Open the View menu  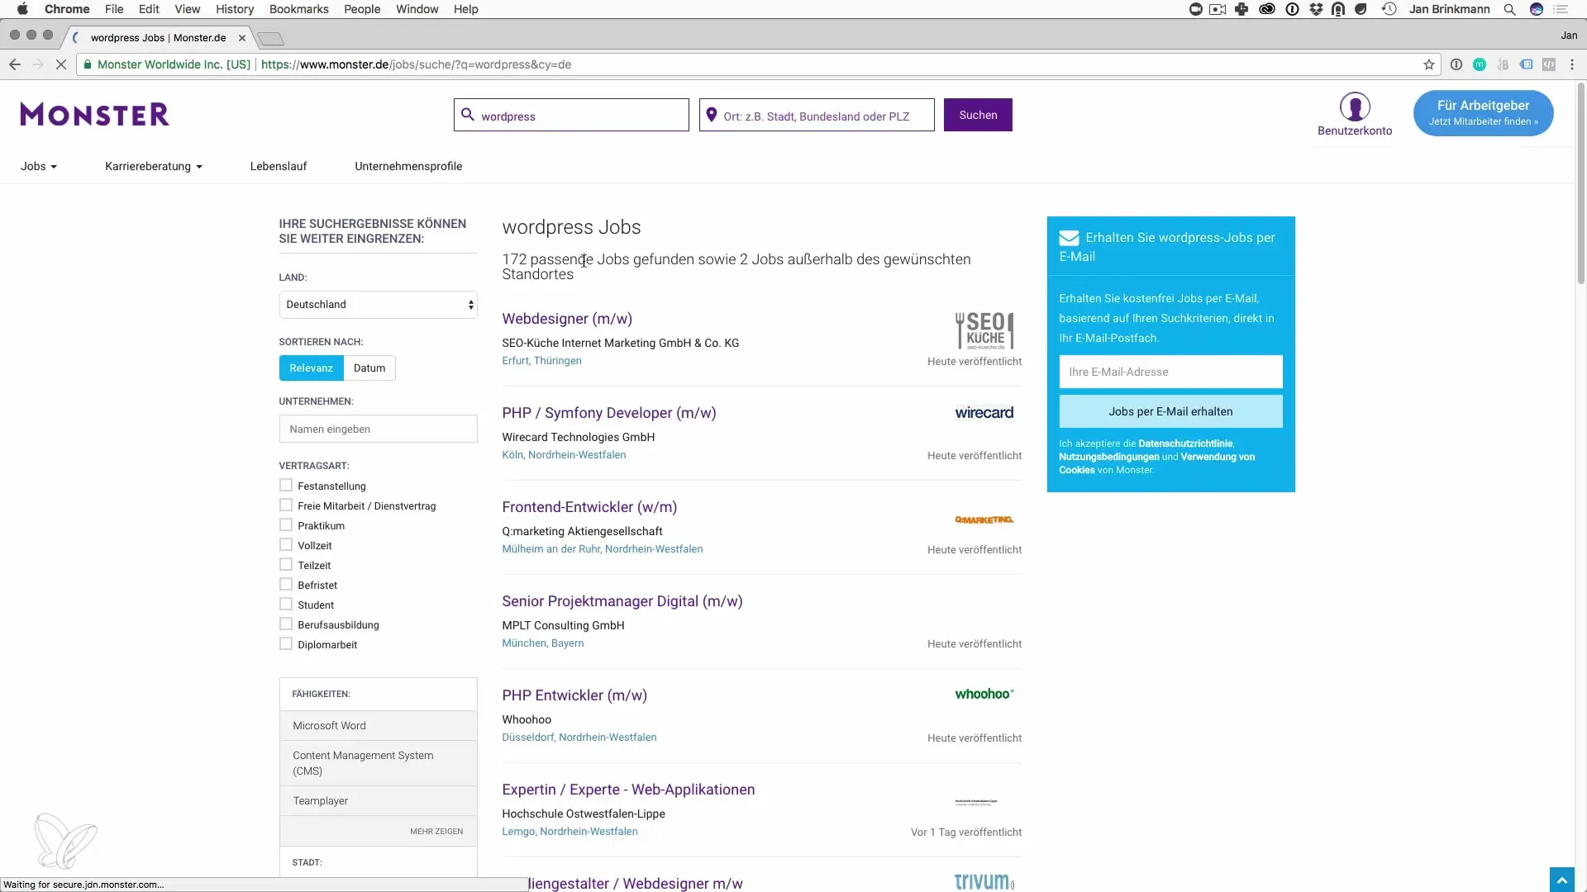tap(188, 9)
